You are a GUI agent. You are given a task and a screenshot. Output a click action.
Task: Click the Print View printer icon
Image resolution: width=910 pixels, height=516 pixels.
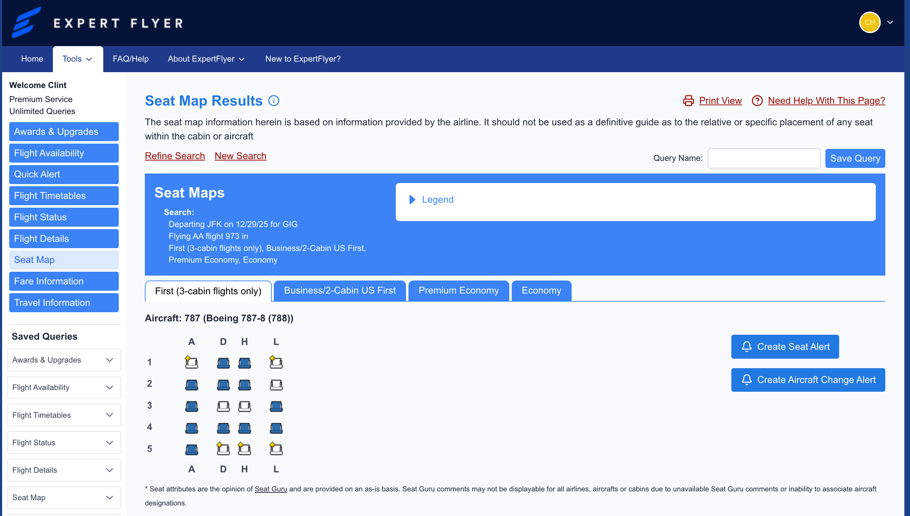point(689,101)
